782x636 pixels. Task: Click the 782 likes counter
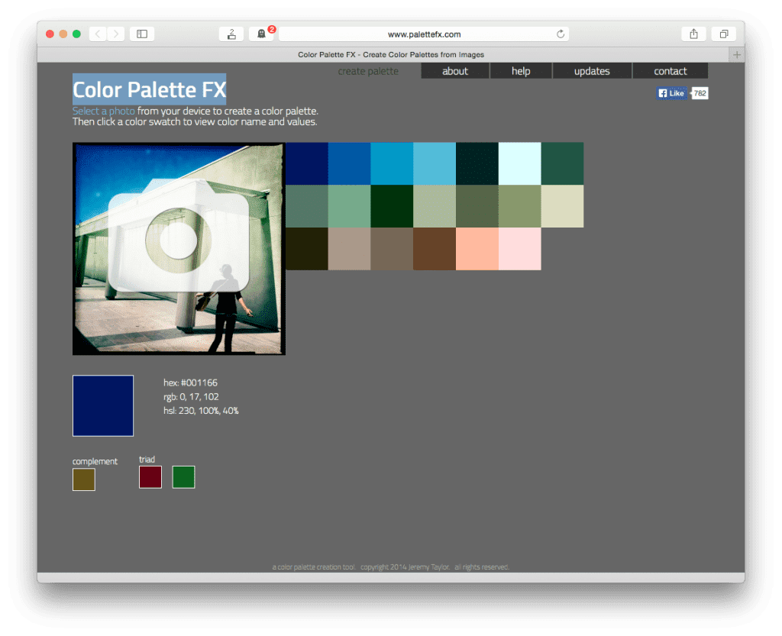[700, 93]
